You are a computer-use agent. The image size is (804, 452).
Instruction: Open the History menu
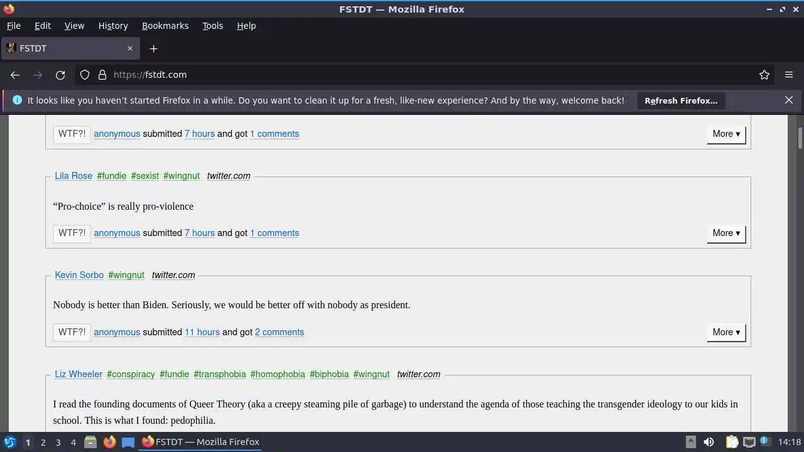click(113, 26)
